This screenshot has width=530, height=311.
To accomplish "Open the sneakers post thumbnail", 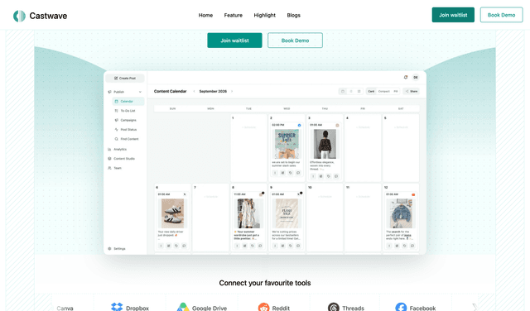I will [173, 213].
